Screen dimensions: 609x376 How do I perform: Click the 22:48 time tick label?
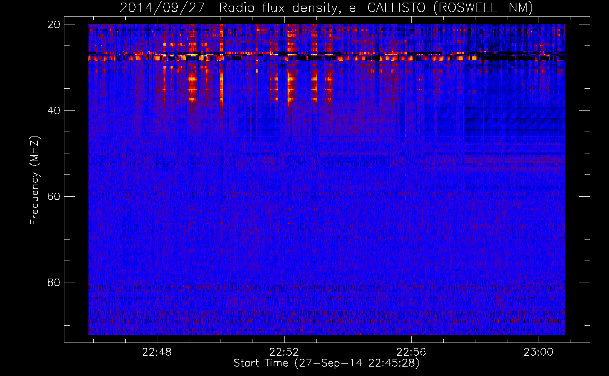pyautogui.click(x=157, y=352)
